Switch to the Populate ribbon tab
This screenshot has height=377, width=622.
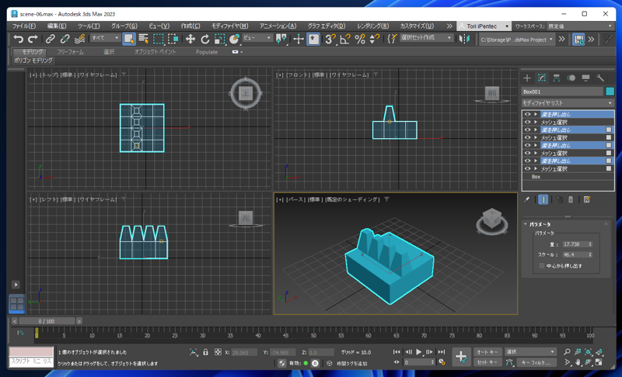point(207,52)
